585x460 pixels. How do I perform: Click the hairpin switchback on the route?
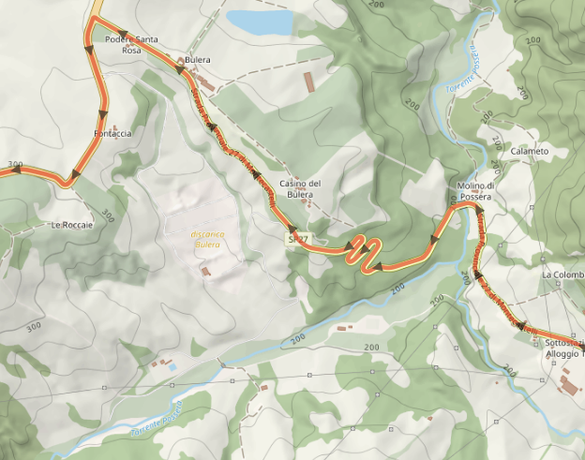[363, 254]
